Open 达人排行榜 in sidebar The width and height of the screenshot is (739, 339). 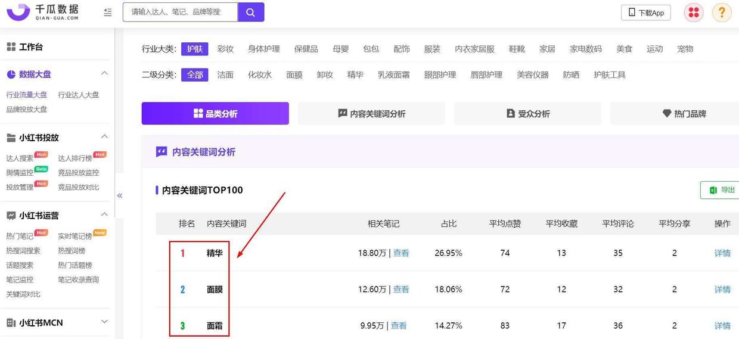click(x=75, y=158)
